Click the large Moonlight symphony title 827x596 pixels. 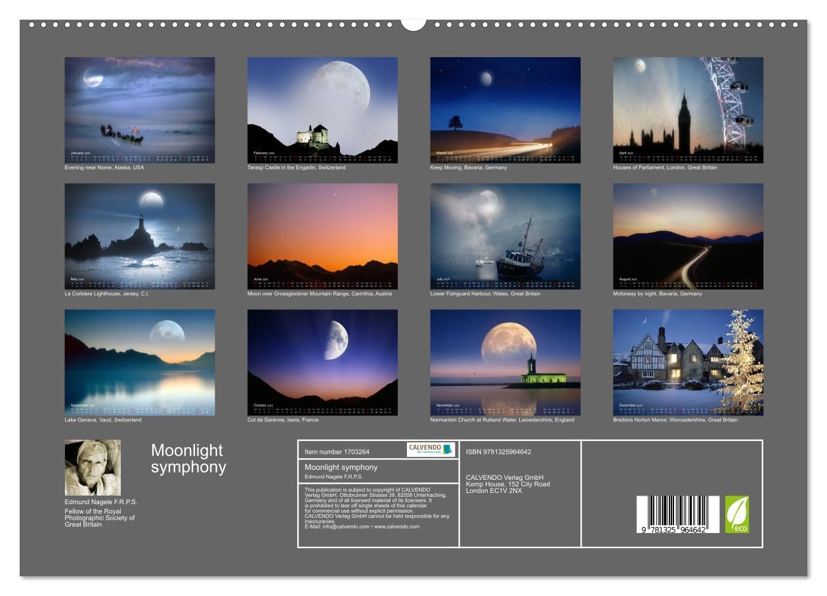pos(188,458)
